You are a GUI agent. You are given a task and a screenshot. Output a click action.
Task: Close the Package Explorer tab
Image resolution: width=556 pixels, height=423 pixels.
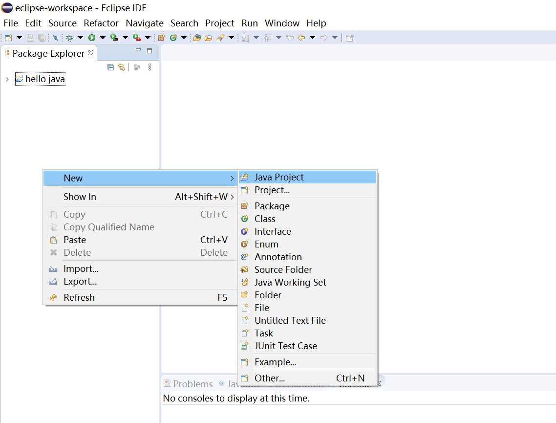91,52
